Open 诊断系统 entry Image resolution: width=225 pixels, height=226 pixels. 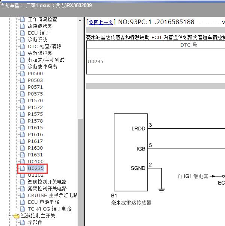[x=38, y=39]
